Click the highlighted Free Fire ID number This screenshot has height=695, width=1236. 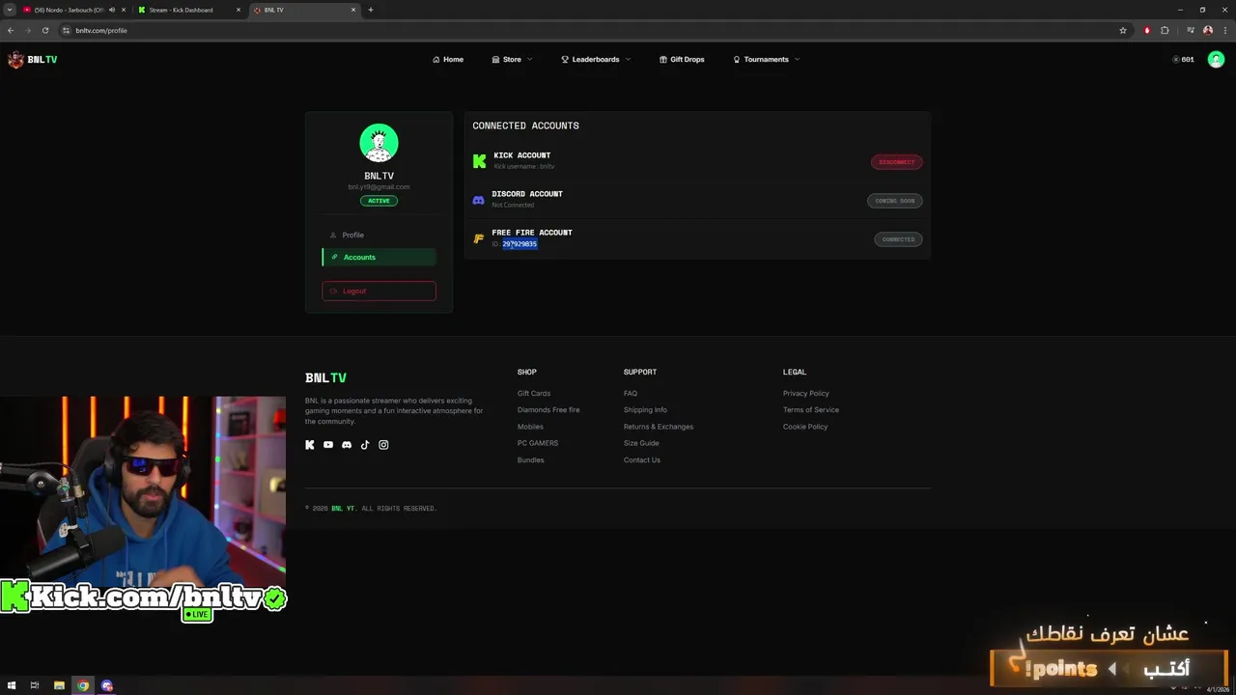tap(520, 244)
